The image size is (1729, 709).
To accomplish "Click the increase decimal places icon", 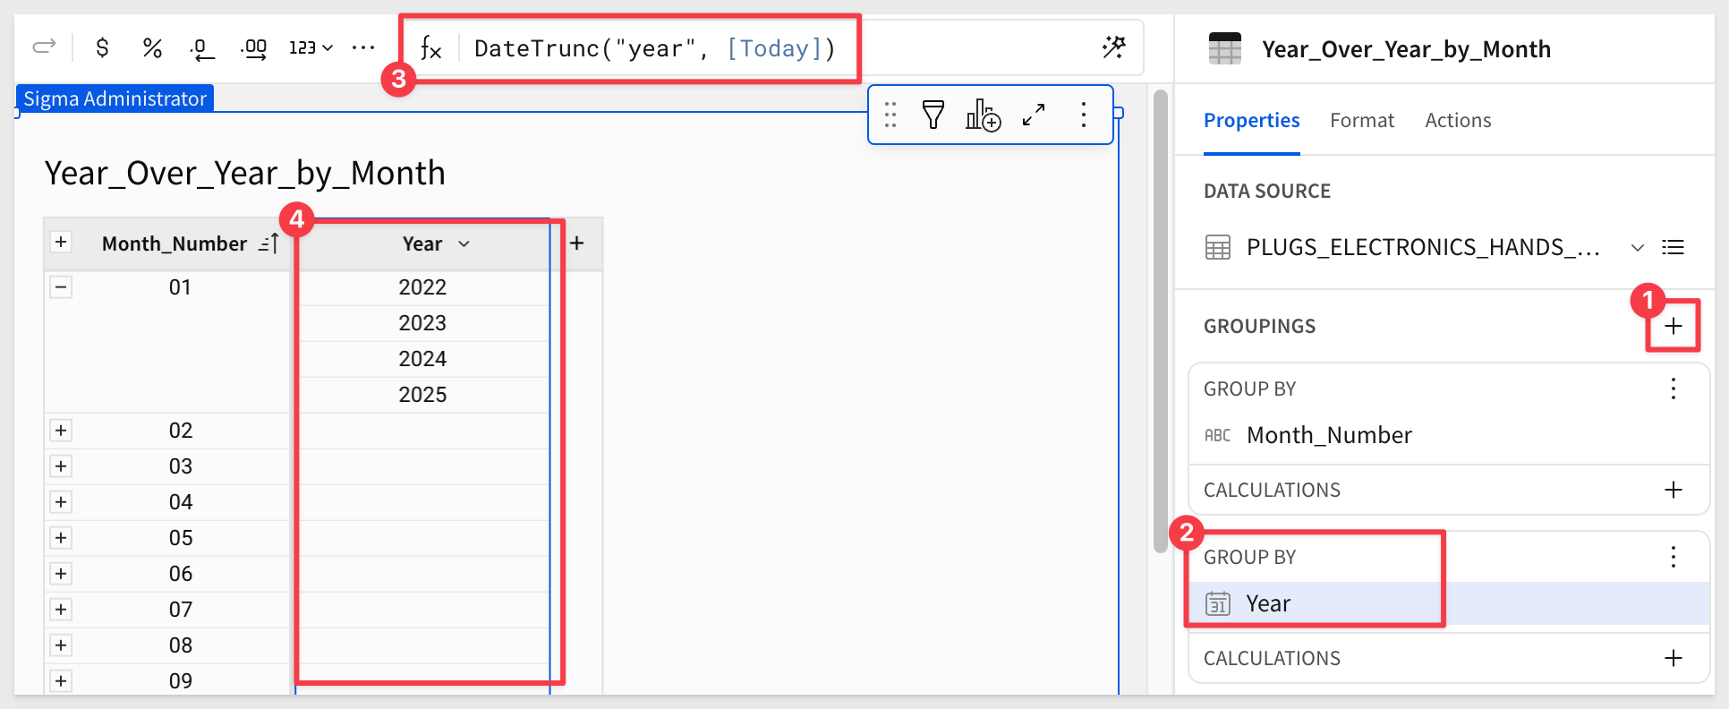I will tap(254, 48).
